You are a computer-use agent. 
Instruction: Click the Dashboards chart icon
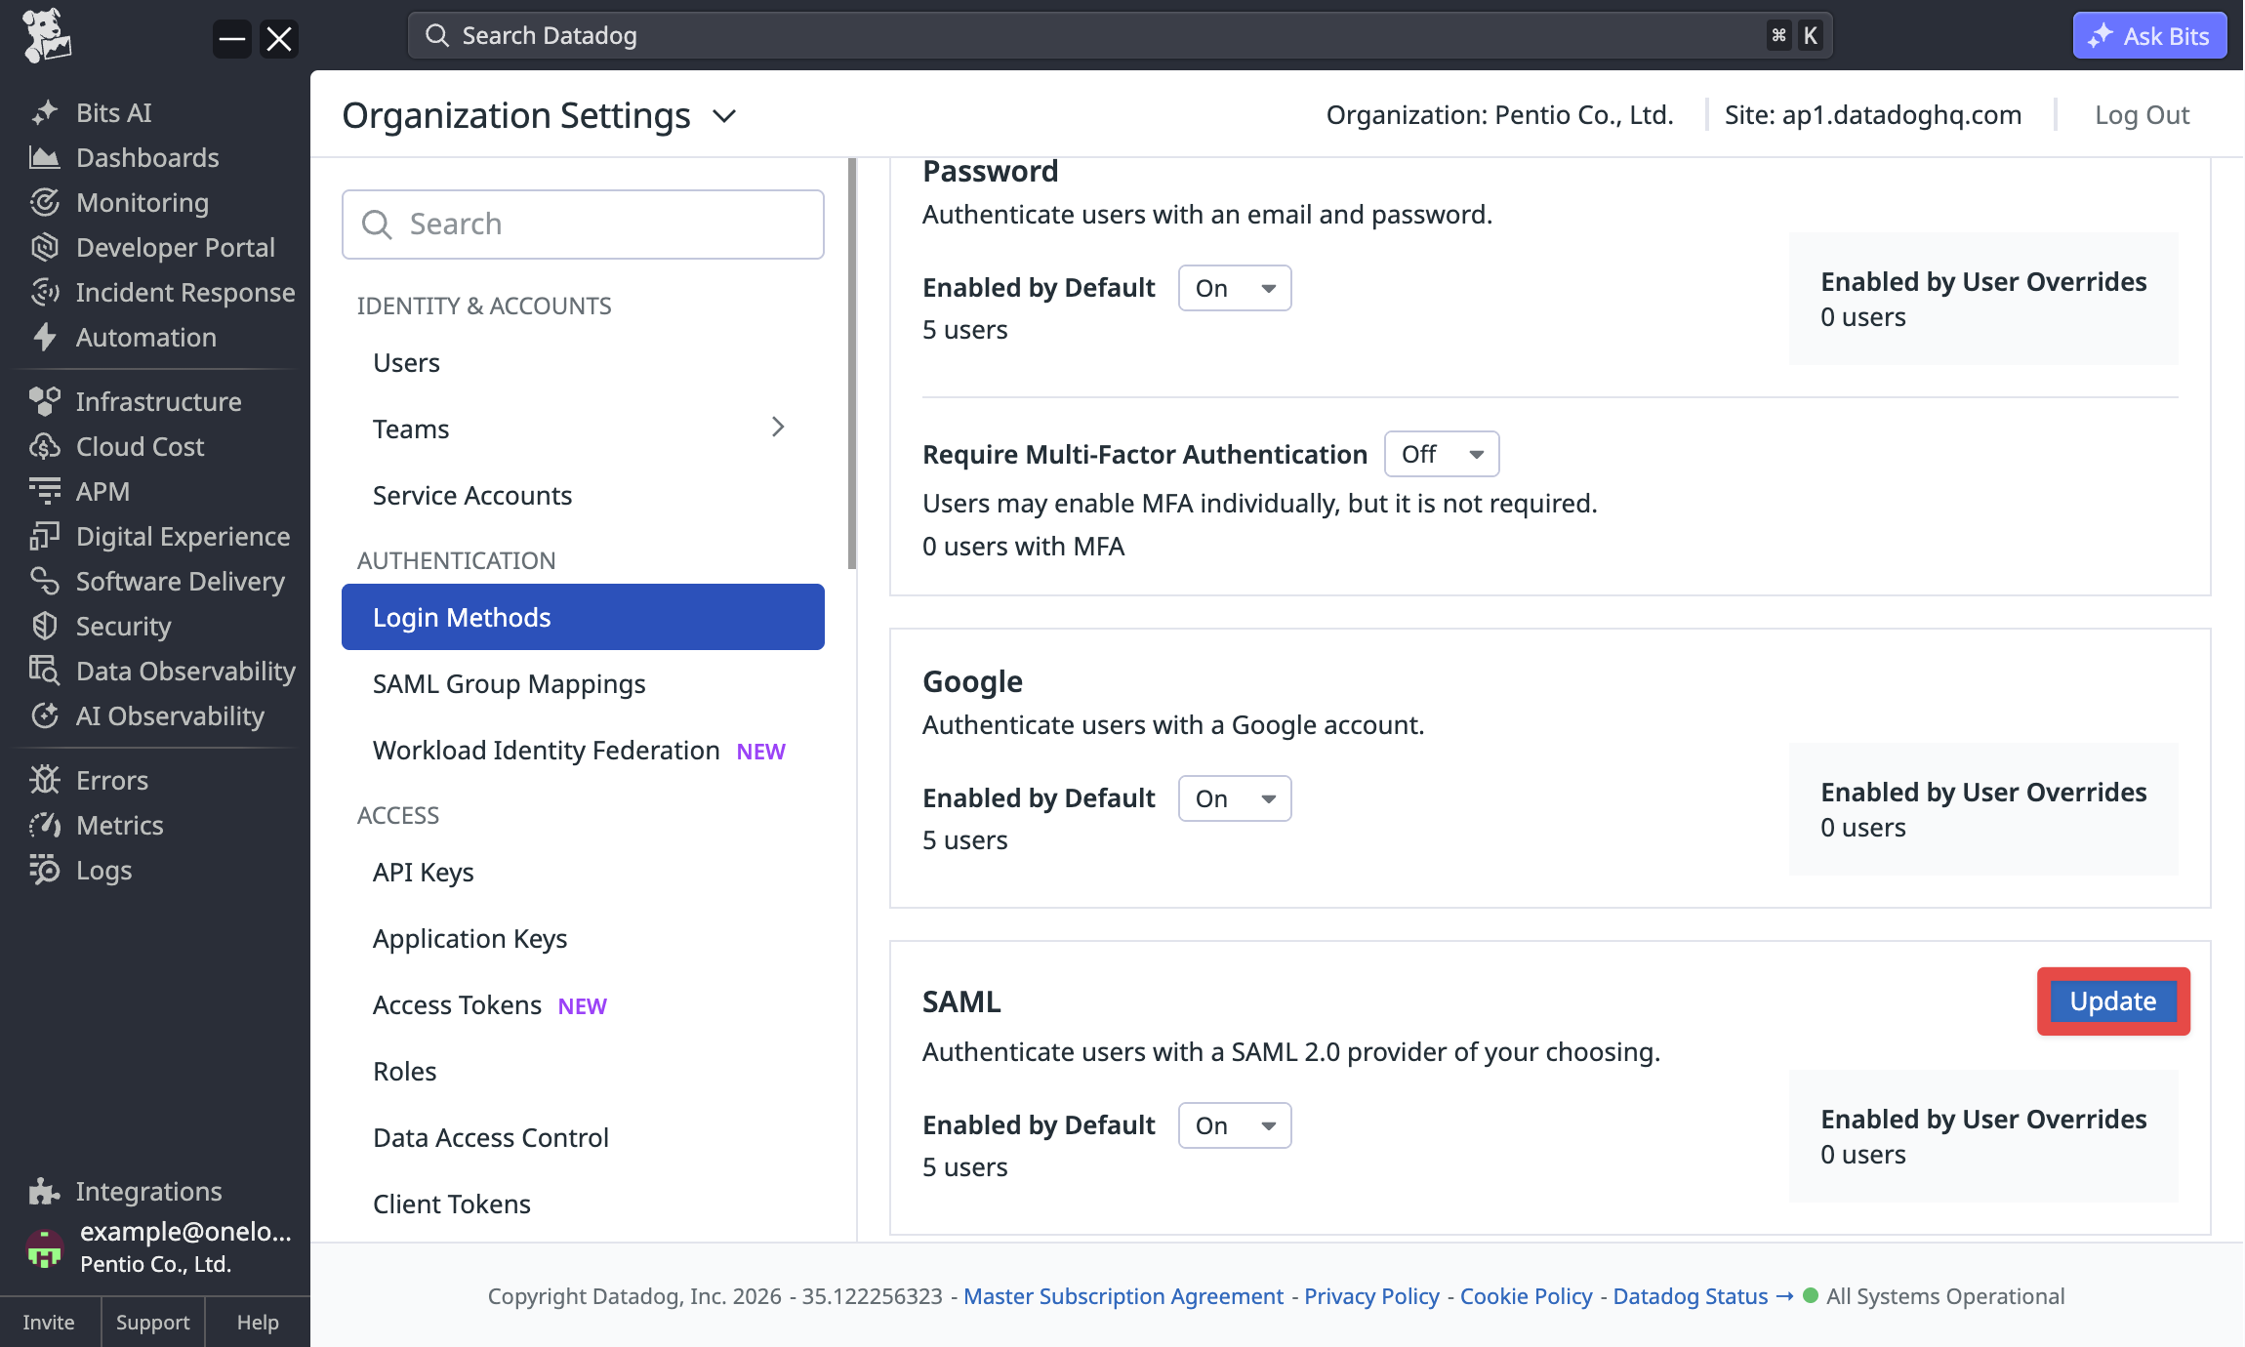tap(45, 158)
